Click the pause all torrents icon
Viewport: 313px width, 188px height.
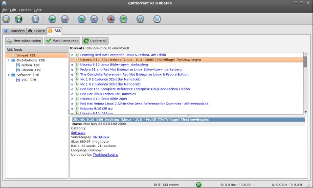click(94, 19)
